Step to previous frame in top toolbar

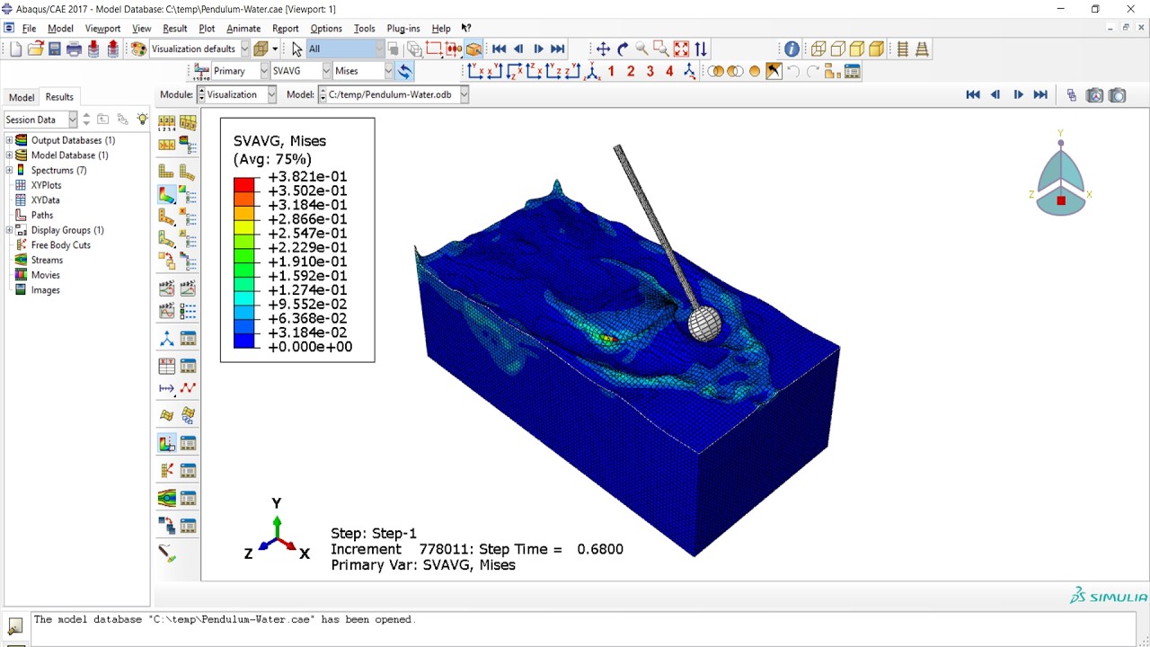[x=518, y=49]
